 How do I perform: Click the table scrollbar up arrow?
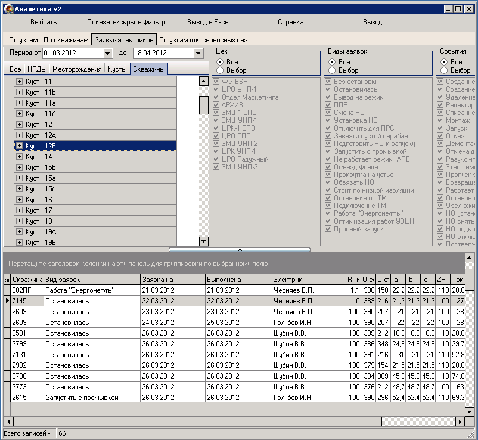(x=470, y=258)
